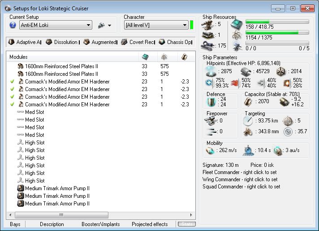Click the powergrid column header icon in the Modules list
This screenshot has height=231, width=319.
(x=164, y=57)
